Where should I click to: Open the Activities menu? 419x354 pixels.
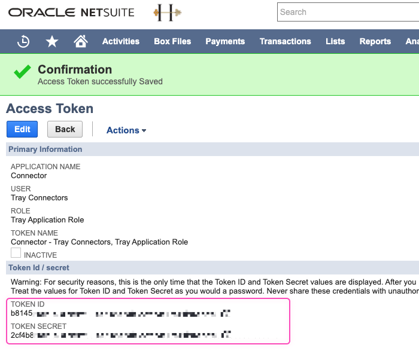point(120,41)
